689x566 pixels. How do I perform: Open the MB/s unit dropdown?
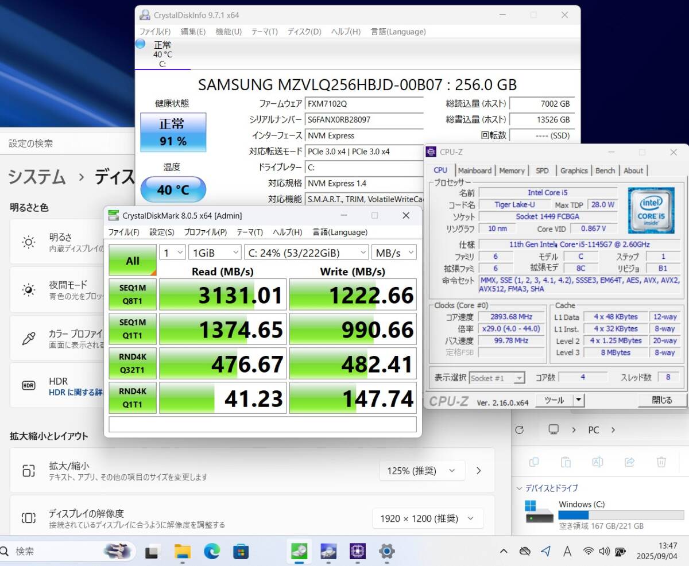[x=394, y=253]
